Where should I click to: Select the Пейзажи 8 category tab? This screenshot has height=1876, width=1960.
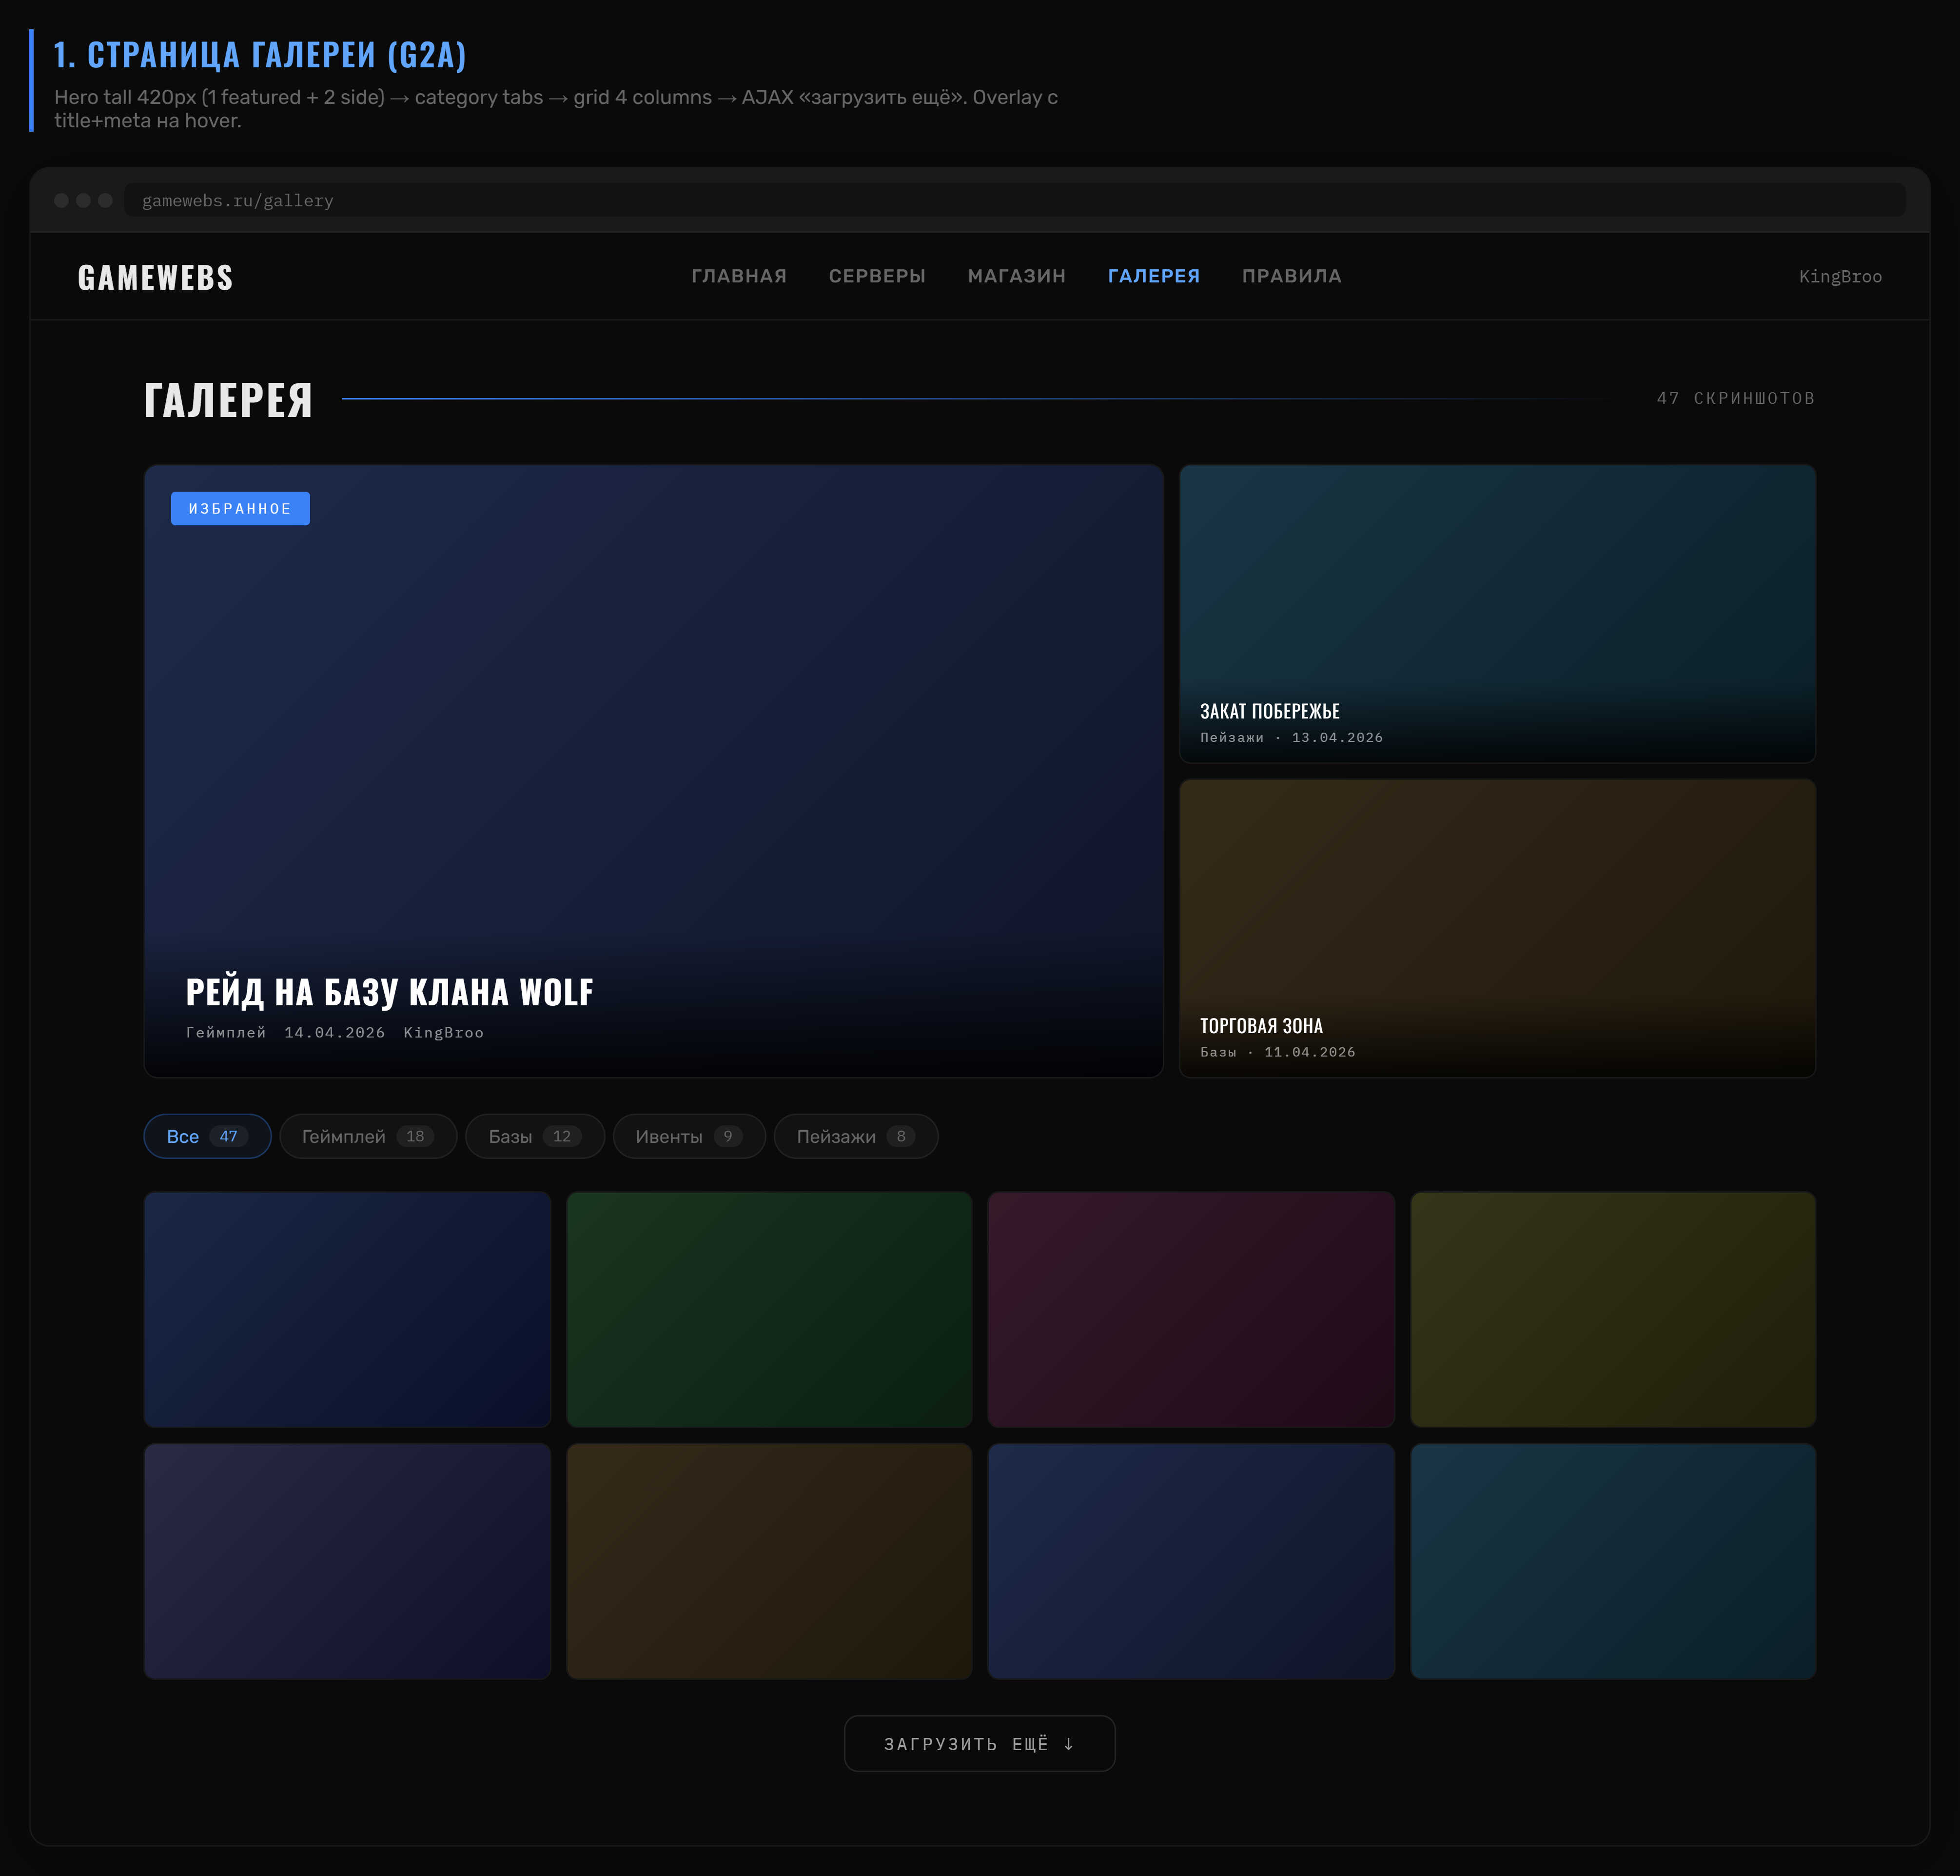856,1136
